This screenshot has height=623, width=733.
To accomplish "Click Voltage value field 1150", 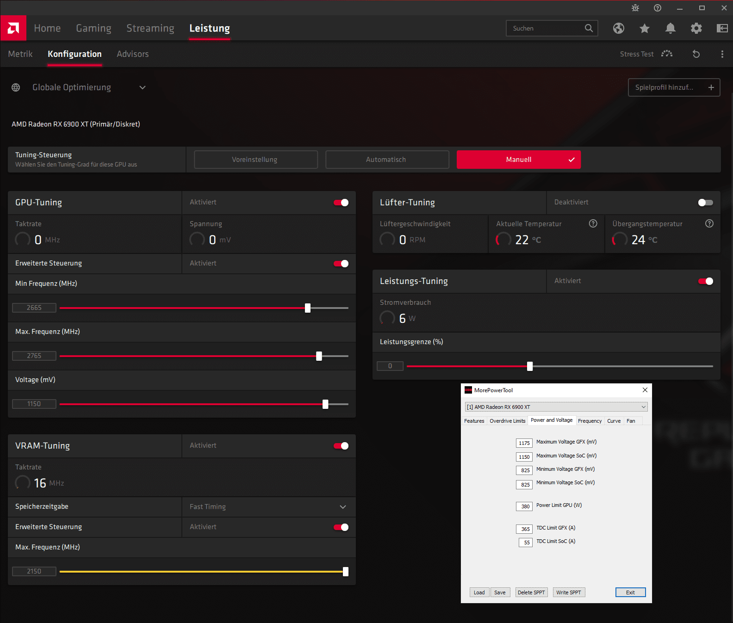I will tap(34, 404).
